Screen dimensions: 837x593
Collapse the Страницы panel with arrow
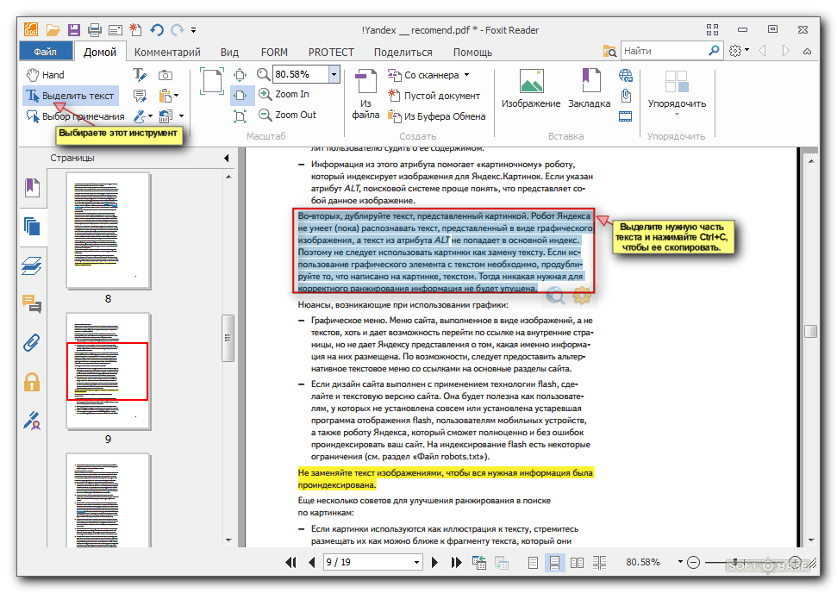[227, 158]
